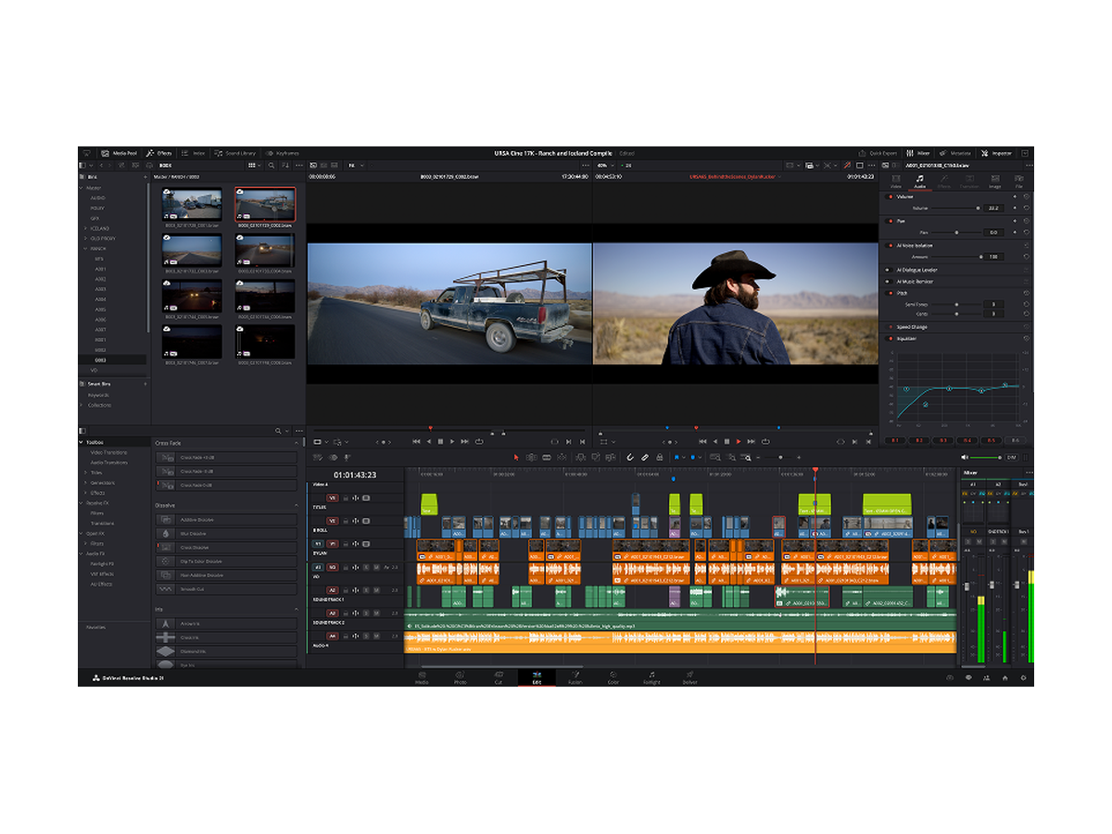Enable AI Music Remixer

coord(889,282)
